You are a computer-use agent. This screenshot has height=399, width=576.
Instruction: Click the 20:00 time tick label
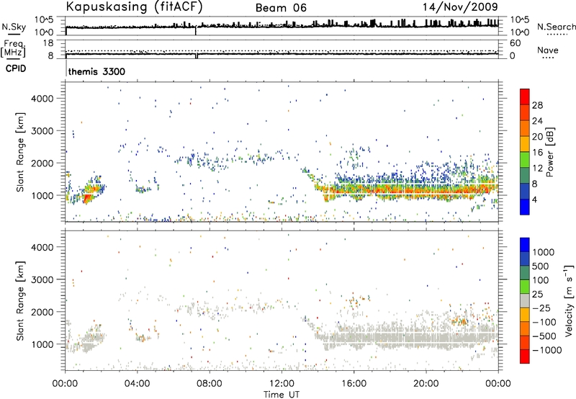426,384
